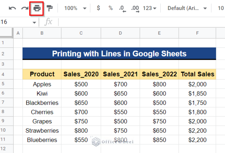Click Cherries Sales_2020 value $700

(81, 112)
